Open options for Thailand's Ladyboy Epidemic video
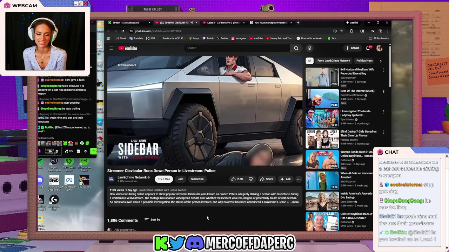This screenshot has width=449, height=252. pos(383,112)
